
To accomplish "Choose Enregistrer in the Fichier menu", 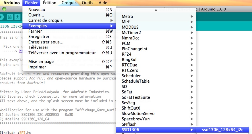I will tap(69, 37).
